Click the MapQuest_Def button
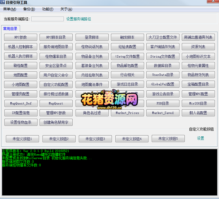Screen dimensions: 219x199 tap(21, 103)
